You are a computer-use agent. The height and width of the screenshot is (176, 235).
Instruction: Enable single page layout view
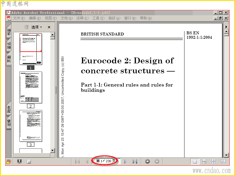[x=195, y=162]
